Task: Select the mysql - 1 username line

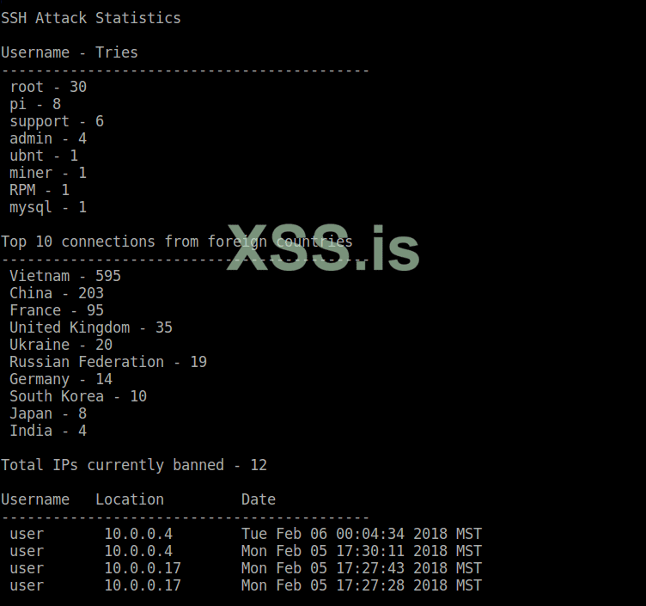Action: coord(48,207)
